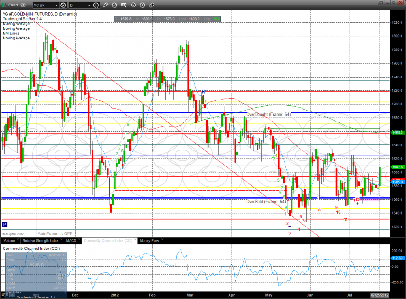This screenshot has width=406, height=299.
Task: Select the pencil drawing tool
Action: (x=106, y=6)
